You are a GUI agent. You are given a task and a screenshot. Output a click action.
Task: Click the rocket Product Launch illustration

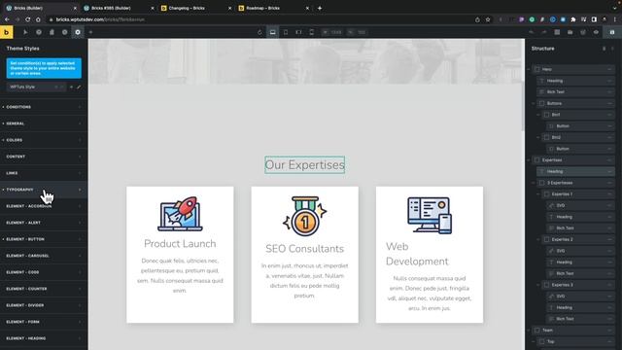point(180,214)
